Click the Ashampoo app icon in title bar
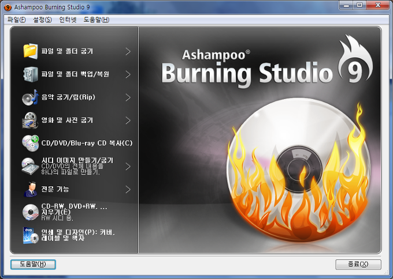Image resolution: width=393 pixels, height=279 pixels. (8, 7)
